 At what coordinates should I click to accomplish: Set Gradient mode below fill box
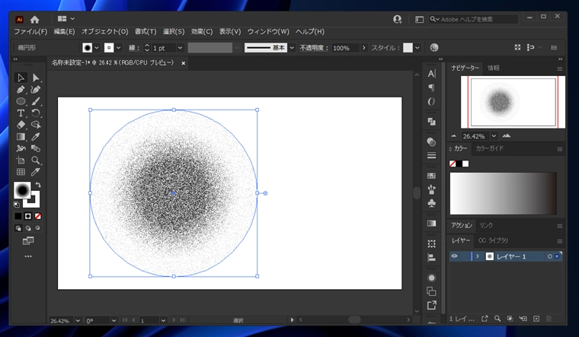coord(28,216)
